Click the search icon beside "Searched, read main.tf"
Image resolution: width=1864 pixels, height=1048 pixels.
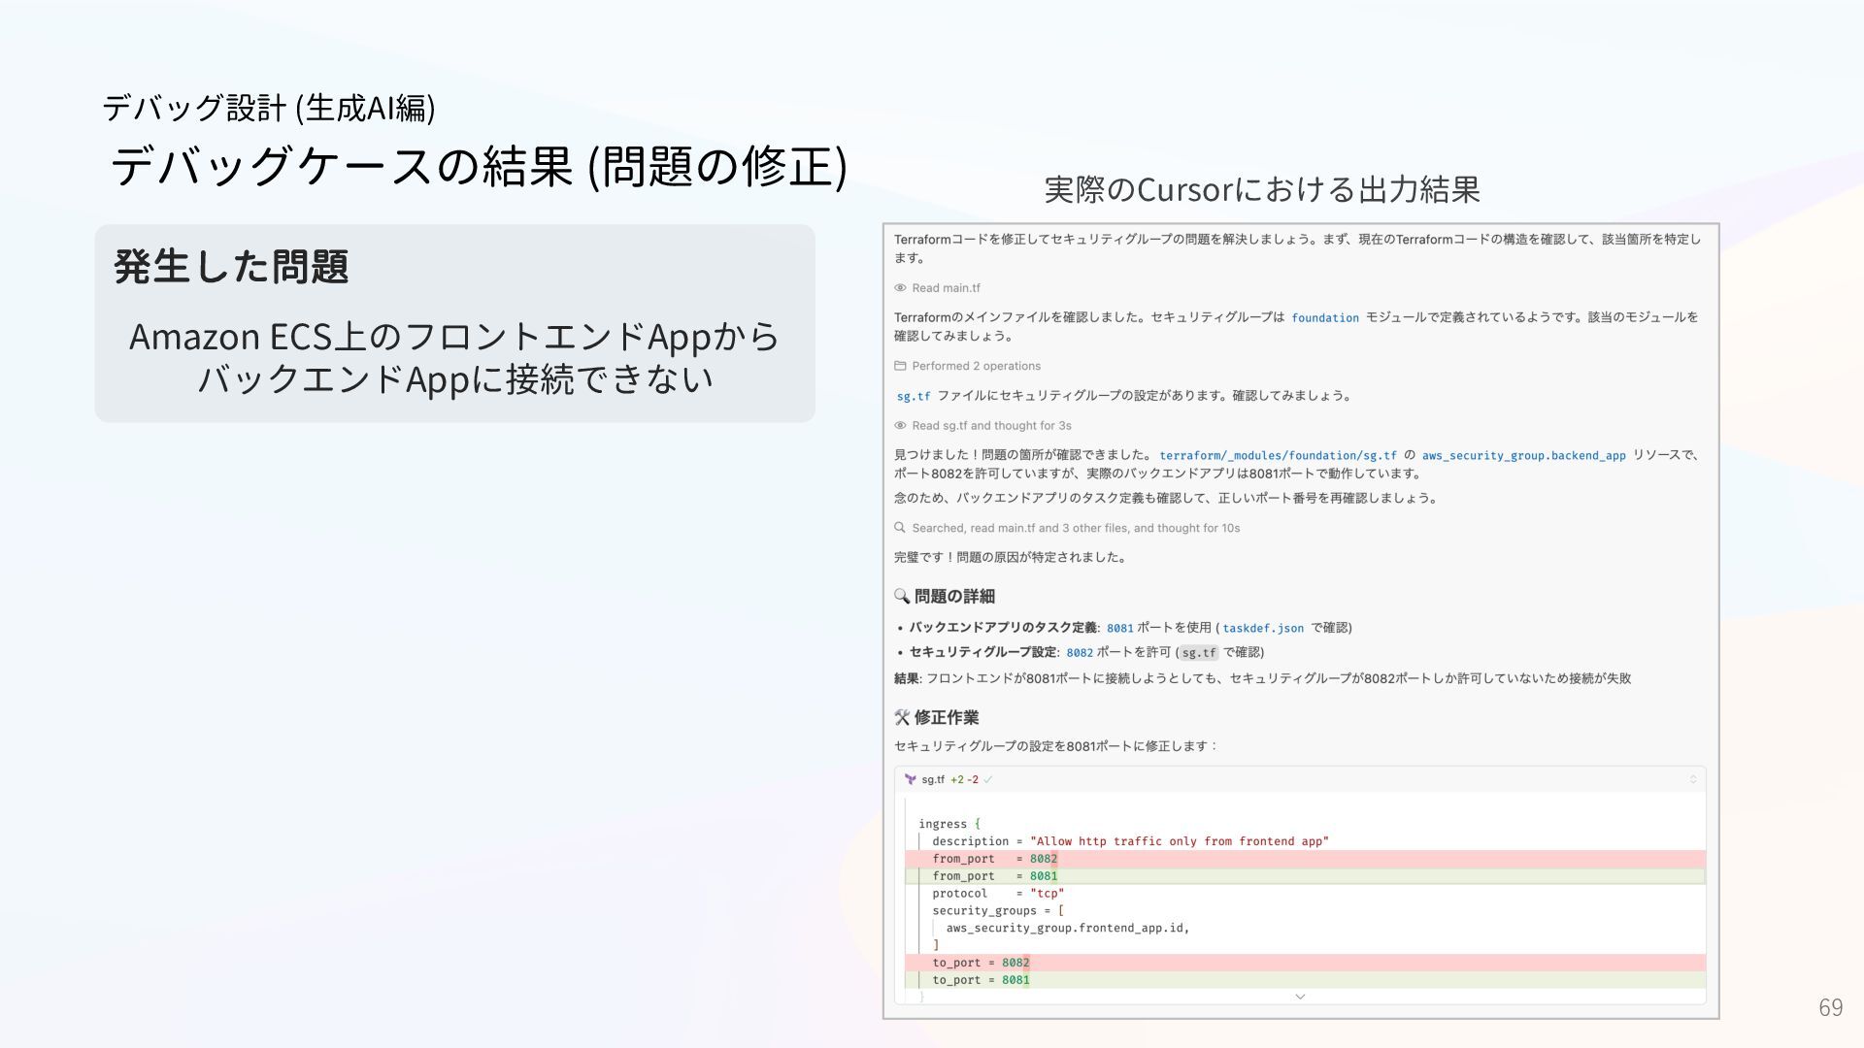pyautogui.click(x=900, y=528)
